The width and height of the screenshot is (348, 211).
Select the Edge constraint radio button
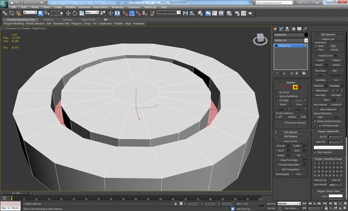coord(329,46)
